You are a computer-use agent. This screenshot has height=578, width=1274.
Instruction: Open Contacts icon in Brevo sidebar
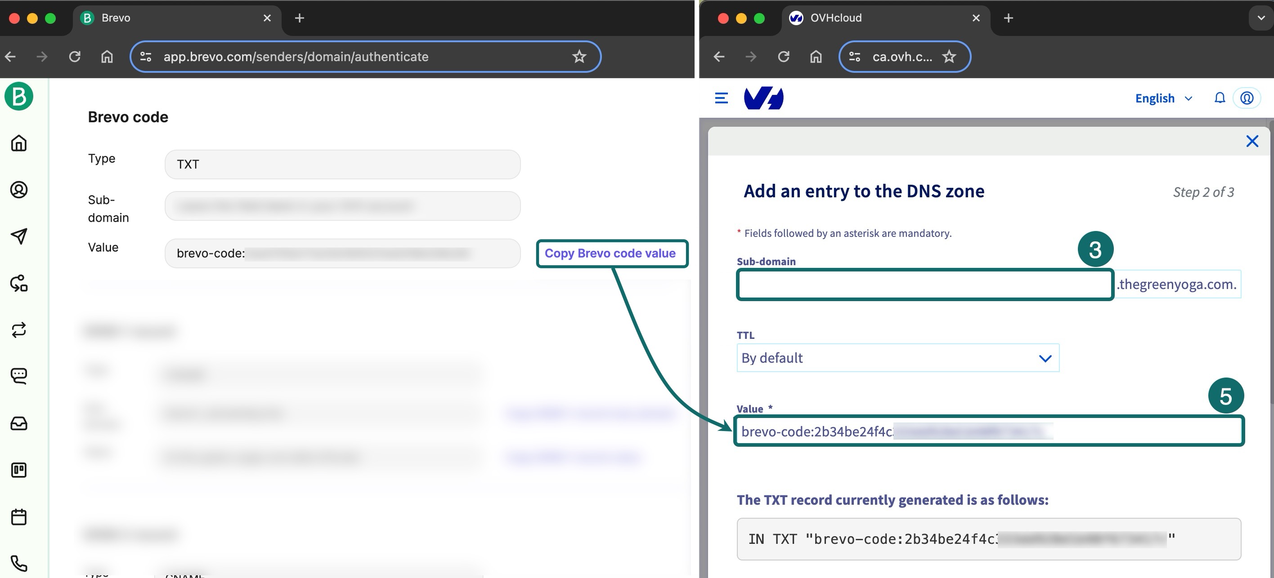19,190
